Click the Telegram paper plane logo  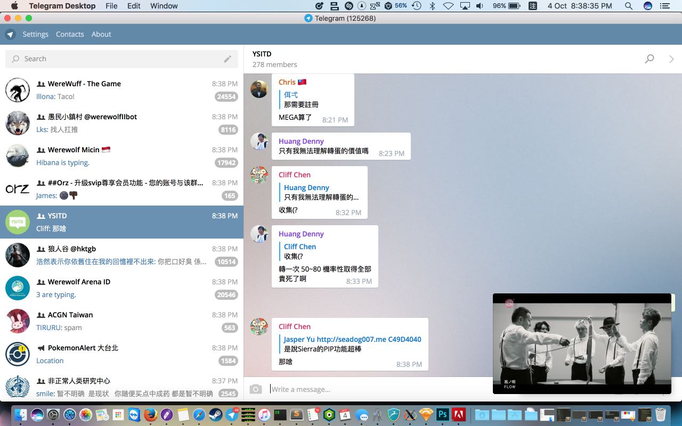tap(10, 34)
